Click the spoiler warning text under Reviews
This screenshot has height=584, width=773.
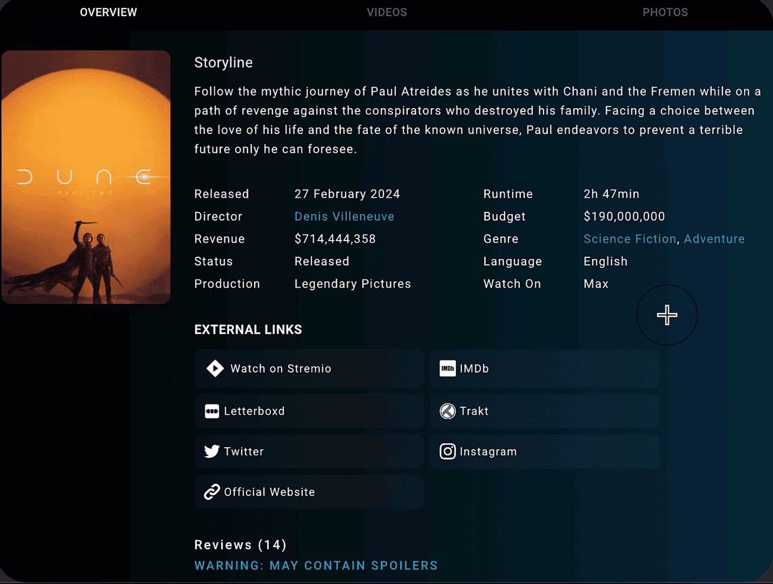point(316,566)
